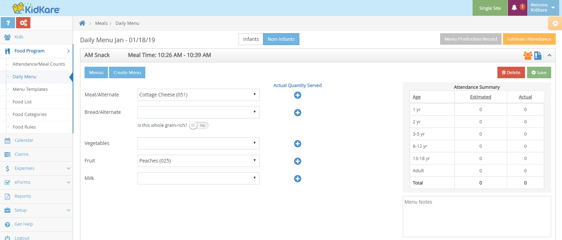Switch to the Infants tab
This screenshot has height=240, width=562.
click(x=251, y=39)
